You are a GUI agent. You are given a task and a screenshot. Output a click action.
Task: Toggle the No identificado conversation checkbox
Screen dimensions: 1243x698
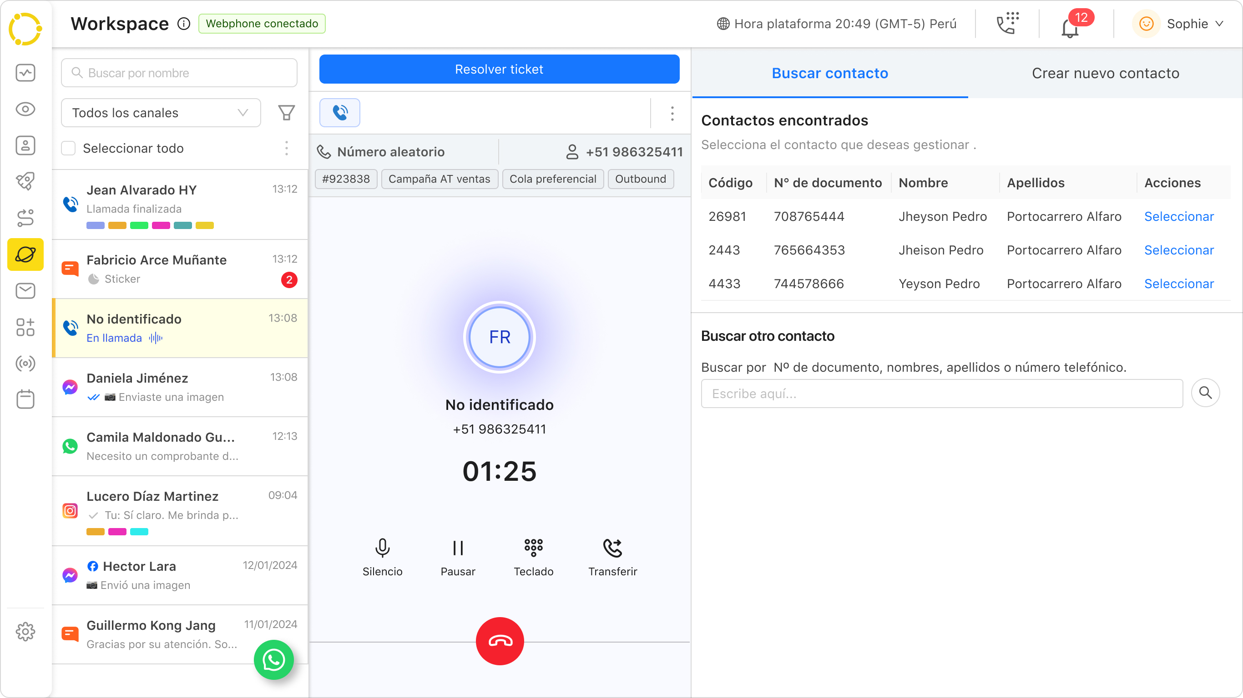(68, 327)
